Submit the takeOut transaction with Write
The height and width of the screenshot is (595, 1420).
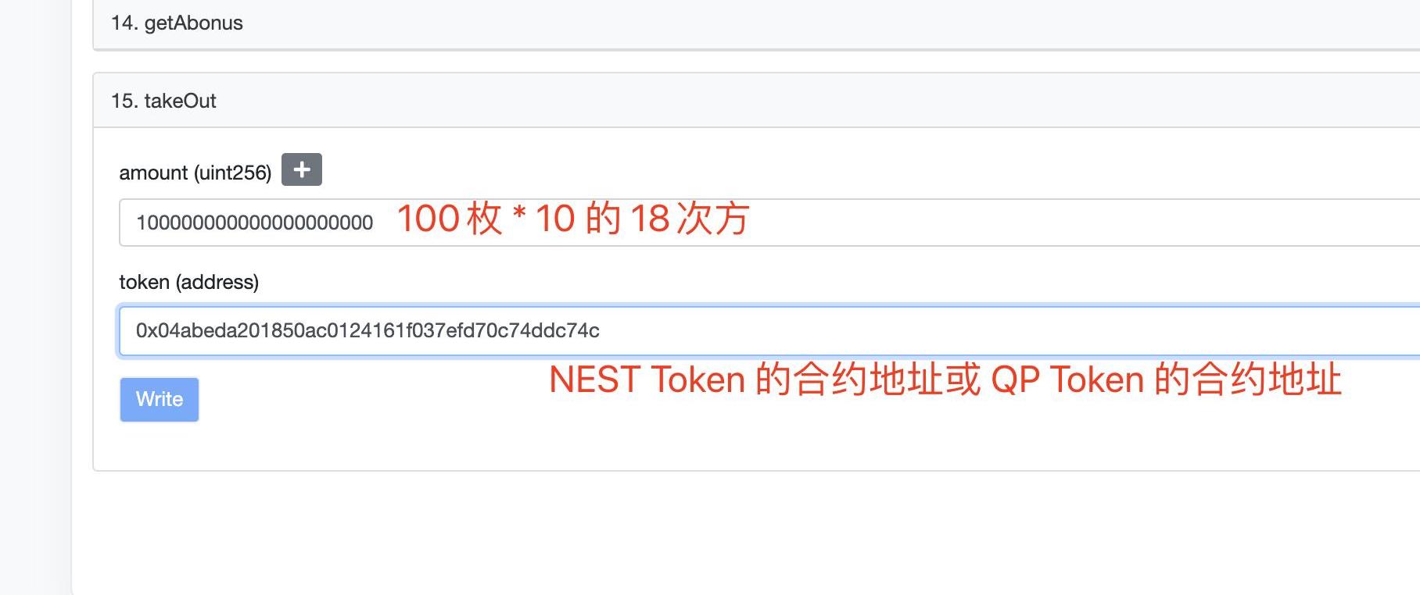tap(160, 399)
